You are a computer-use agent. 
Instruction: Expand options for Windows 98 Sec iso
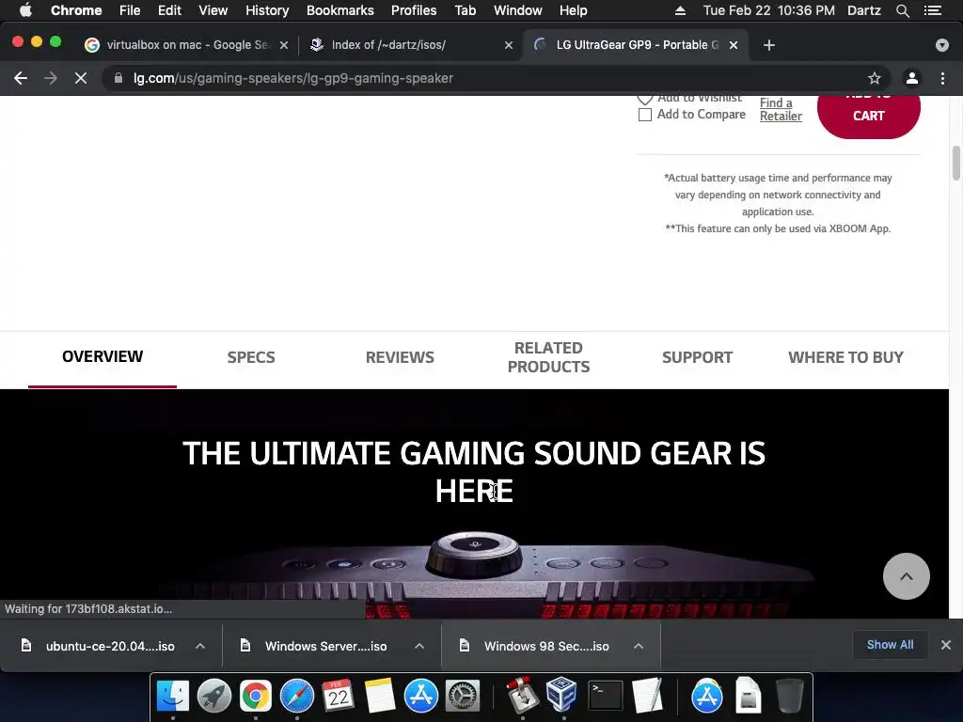[x=639, y=646]
